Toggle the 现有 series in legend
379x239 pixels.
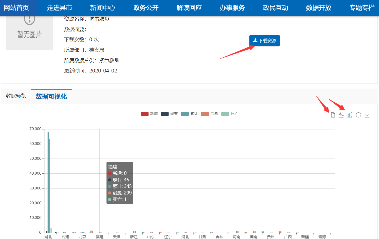[170, 114]
